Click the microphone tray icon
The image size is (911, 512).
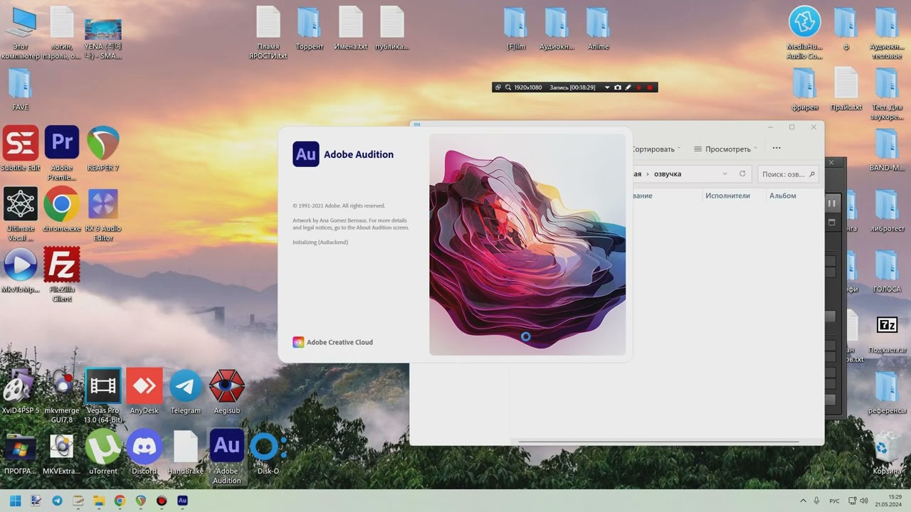(x=816, y=501)
